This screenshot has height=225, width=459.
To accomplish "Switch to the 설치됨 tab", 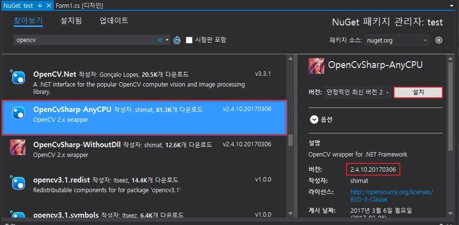I will point(71,21).
